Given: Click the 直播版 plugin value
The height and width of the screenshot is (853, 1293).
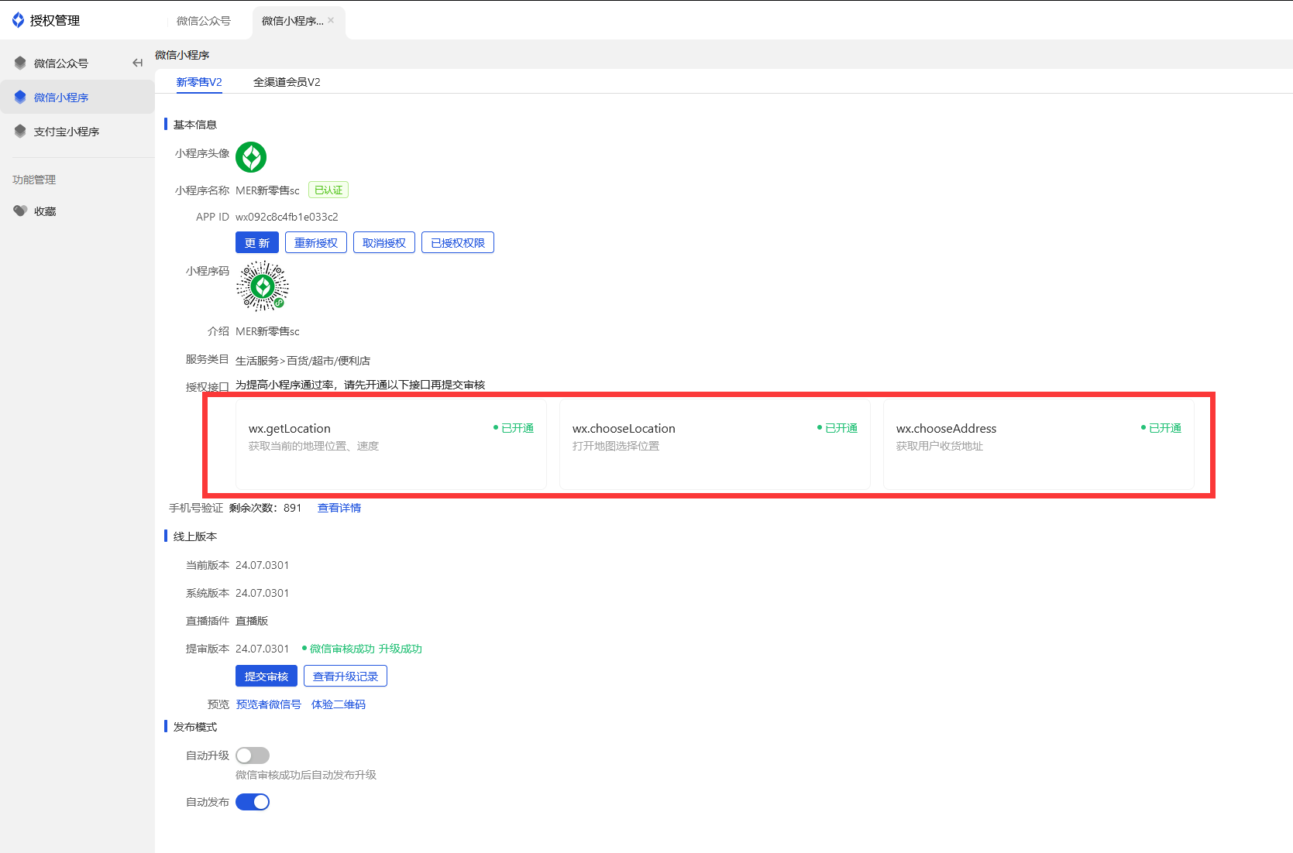Looking at the screenshot, I should pos(252,621).
